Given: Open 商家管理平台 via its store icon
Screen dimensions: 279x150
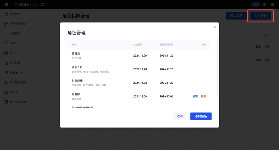Looking at the screenshot, I should coord(5,24).
